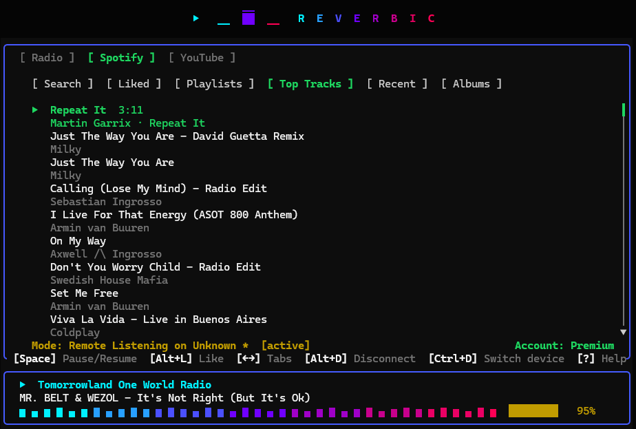636x429 pixels.
Task: Click the artist Sebastian Ingrosso
Action: point(106,202)
